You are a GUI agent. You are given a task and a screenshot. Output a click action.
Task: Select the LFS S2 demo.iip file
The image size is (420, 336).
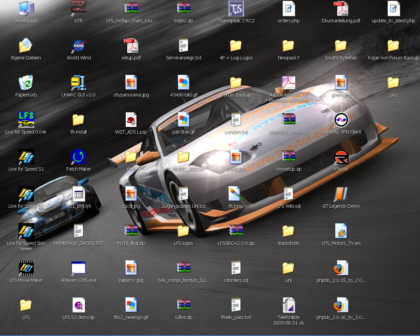[x=78, y=305]
